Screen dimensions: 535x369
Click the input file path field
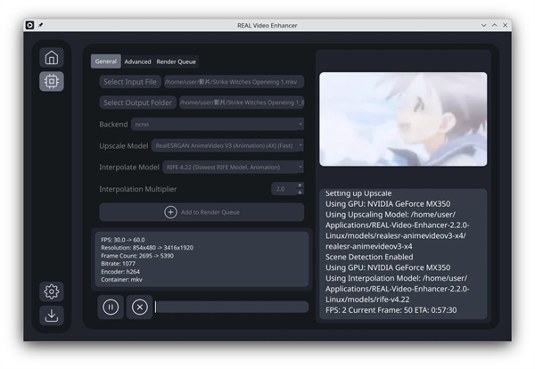coord(234,82)
